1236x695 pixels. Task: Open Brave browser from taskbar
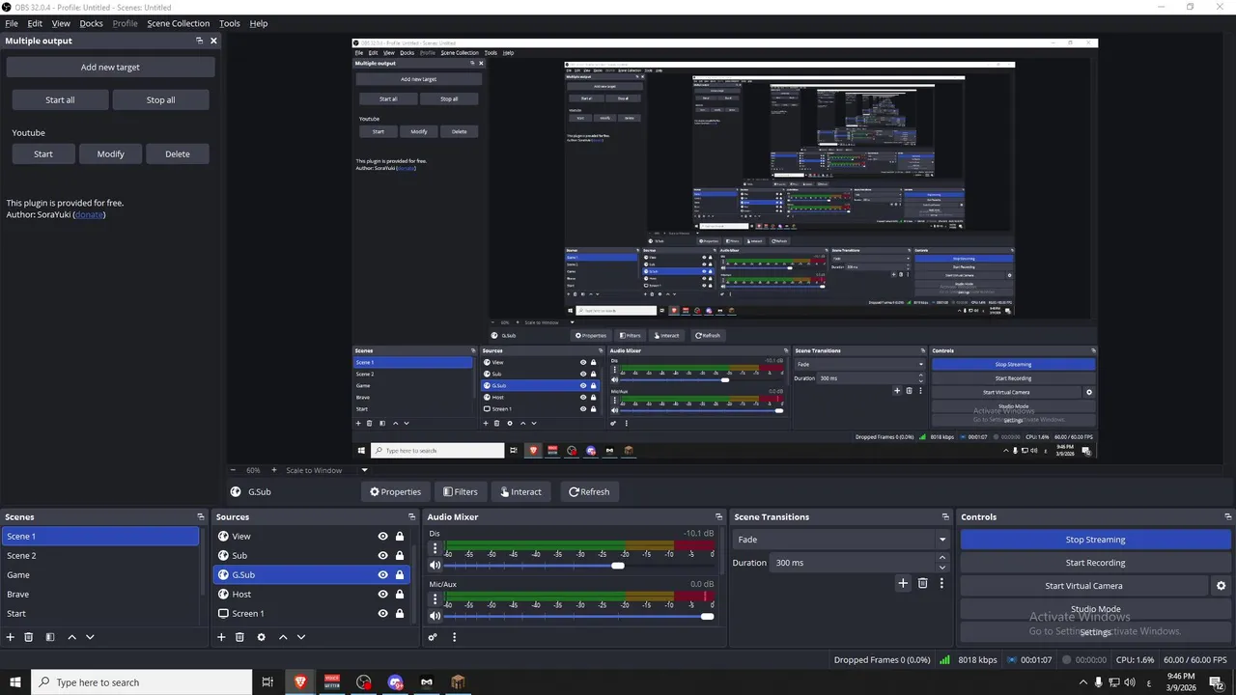coord(299,682)
